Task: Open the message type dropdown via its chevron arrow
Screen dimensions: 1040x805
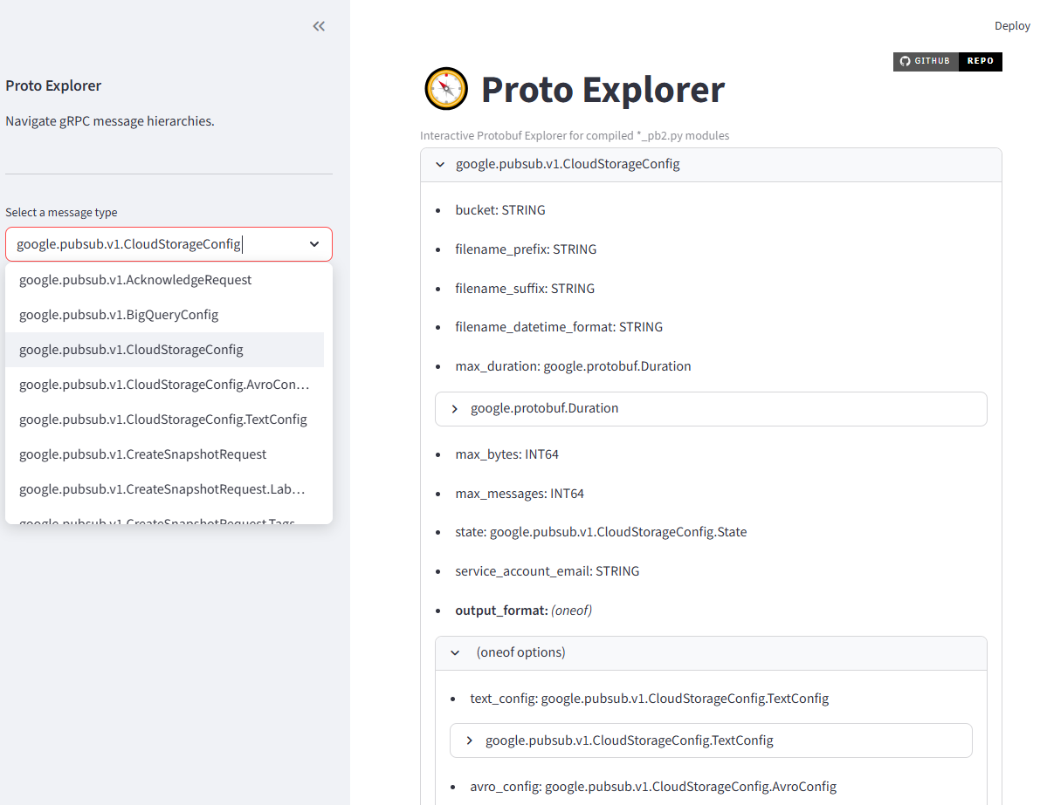Action: [313, 244]
